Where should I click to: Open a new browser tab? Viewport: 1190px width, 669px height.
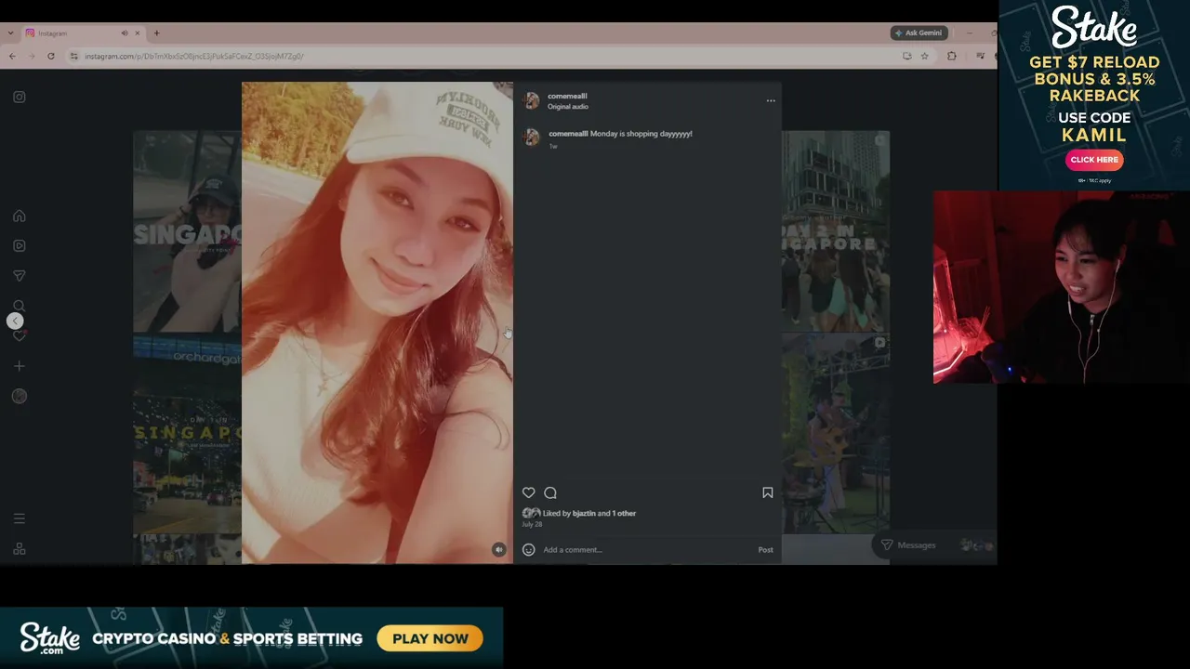[156, 33]
